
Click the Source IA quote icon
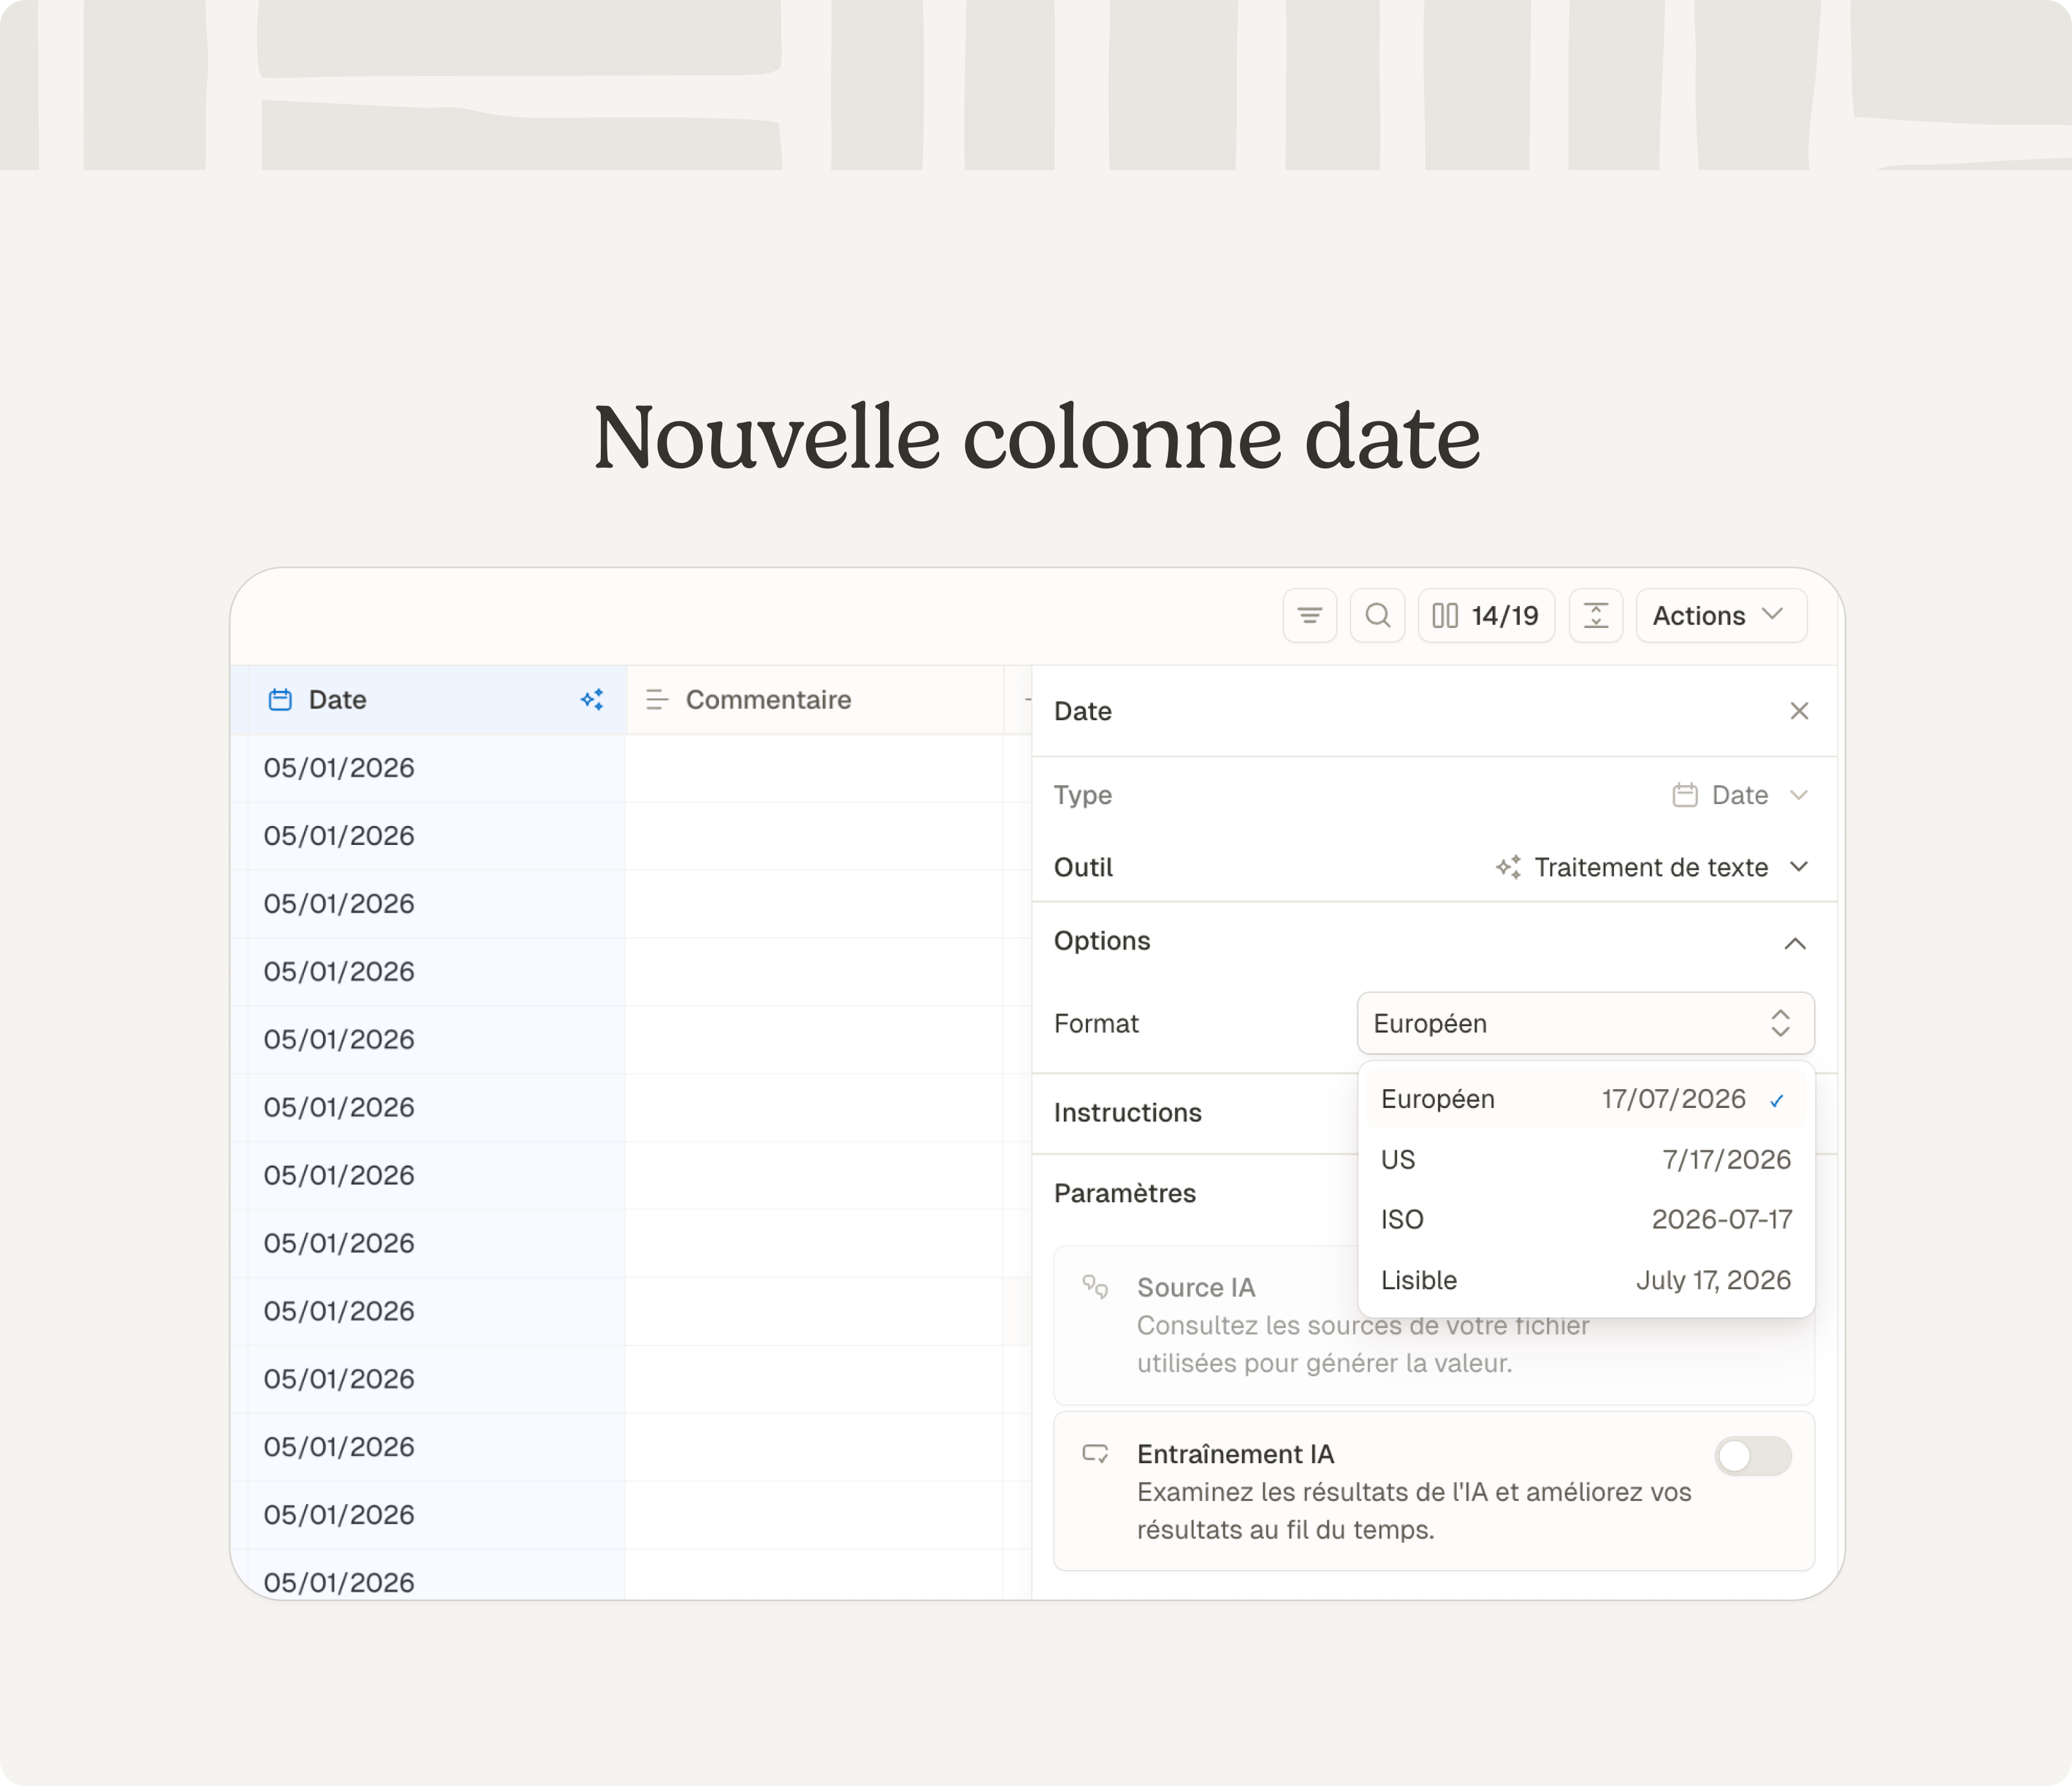tap(1095, 1287)
